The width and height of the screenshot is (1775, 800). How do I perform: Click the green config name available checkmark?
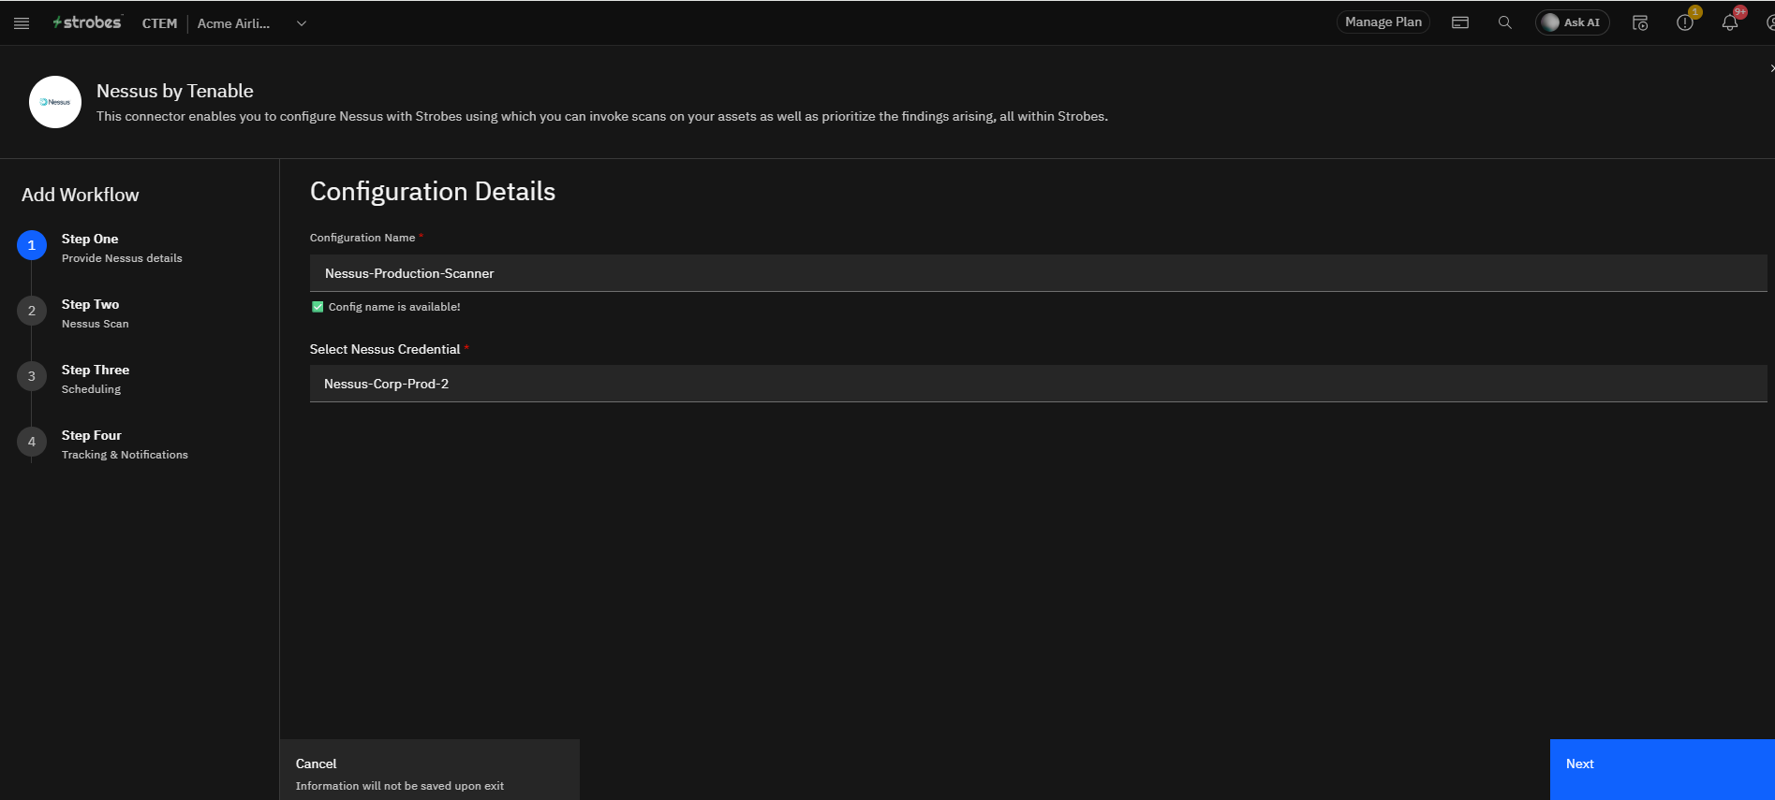point(318,307)
